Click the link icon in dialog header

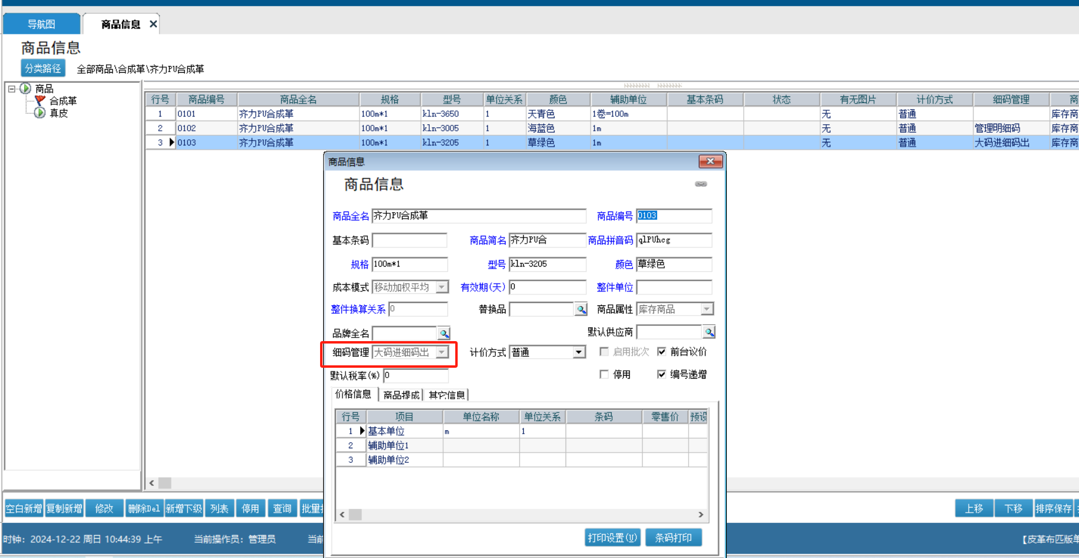tap(701, 184)
